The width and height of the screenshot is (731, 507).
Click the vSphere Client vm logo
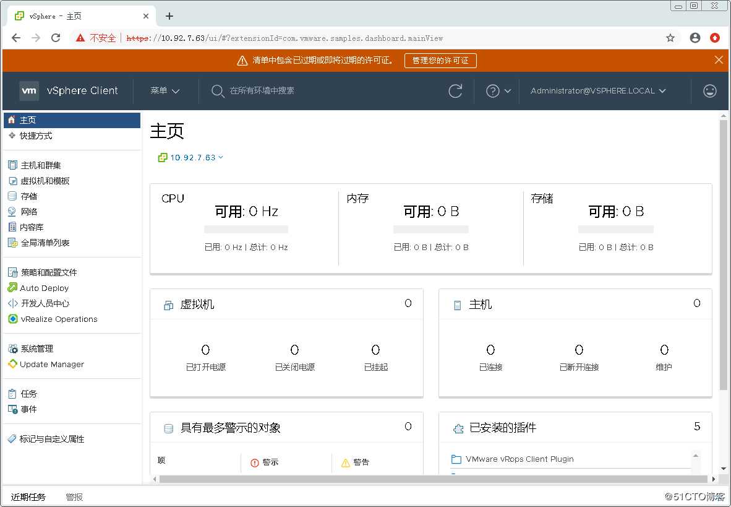29,90
